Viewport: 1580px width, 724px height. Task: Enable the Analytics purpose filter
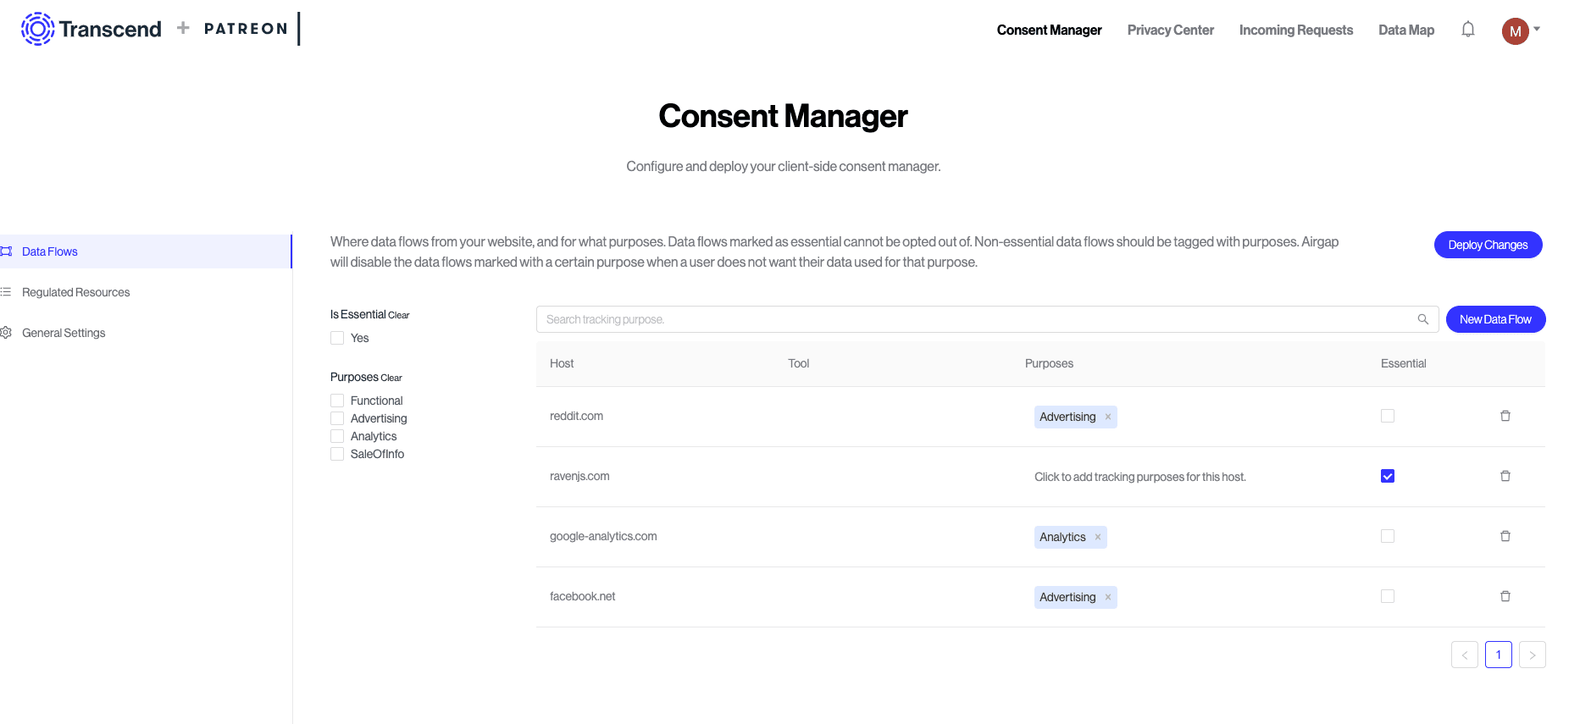(x=337, y=436)
